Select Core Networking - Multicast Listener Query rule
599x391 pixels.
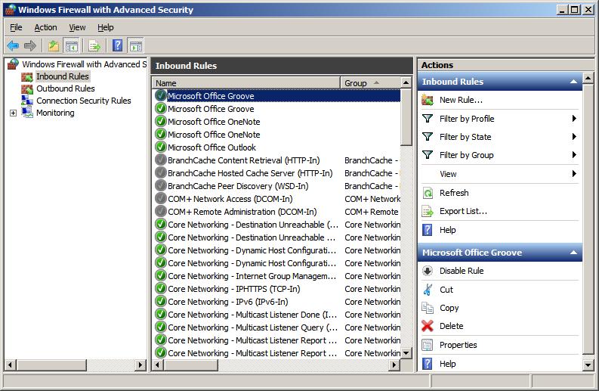[277, 327]
